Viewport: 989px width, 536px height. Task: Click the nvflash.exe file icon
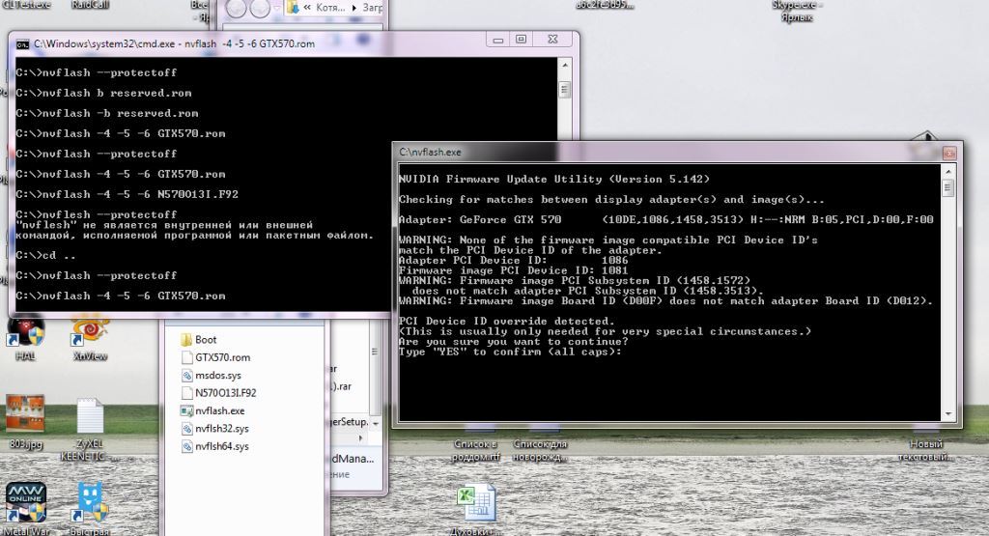tap(186, 410)
